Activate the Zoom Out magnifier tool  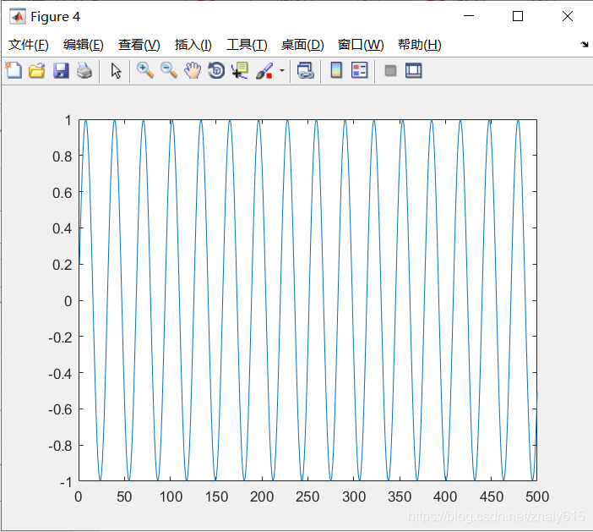169,71
